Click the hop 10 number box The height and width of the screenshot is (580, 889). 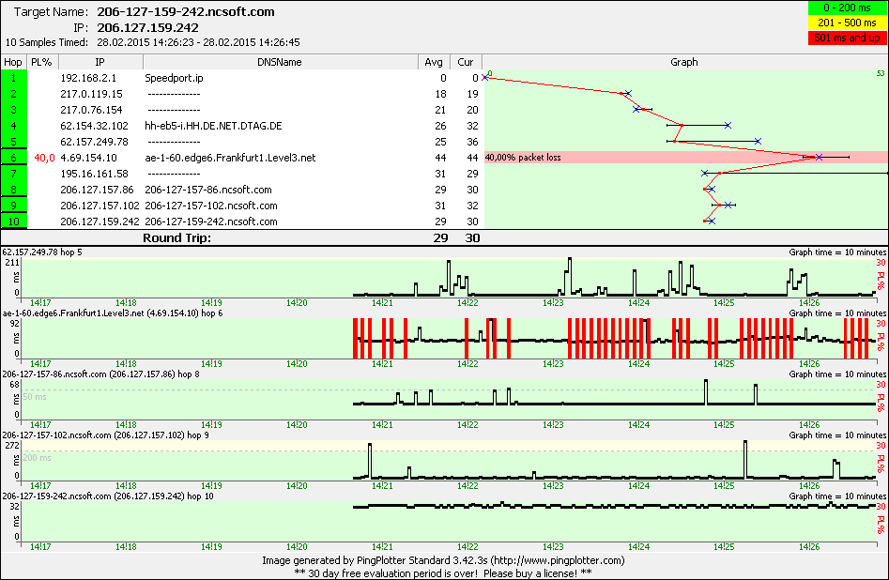click(14, 221)
